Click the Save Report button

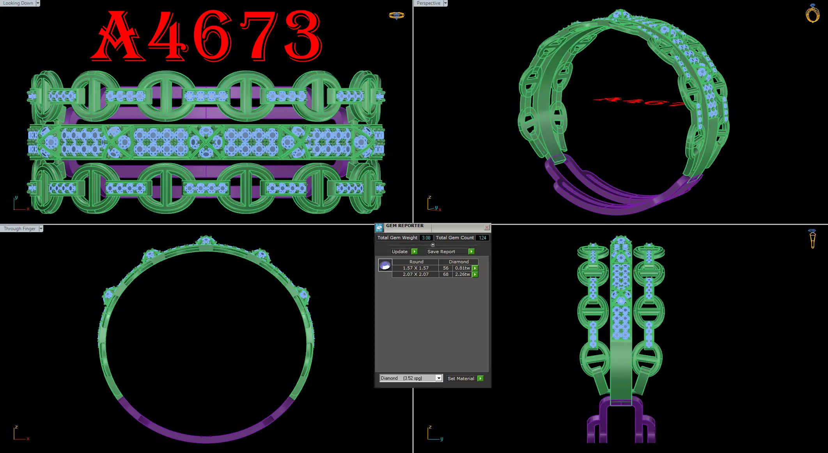pos(446,252)
